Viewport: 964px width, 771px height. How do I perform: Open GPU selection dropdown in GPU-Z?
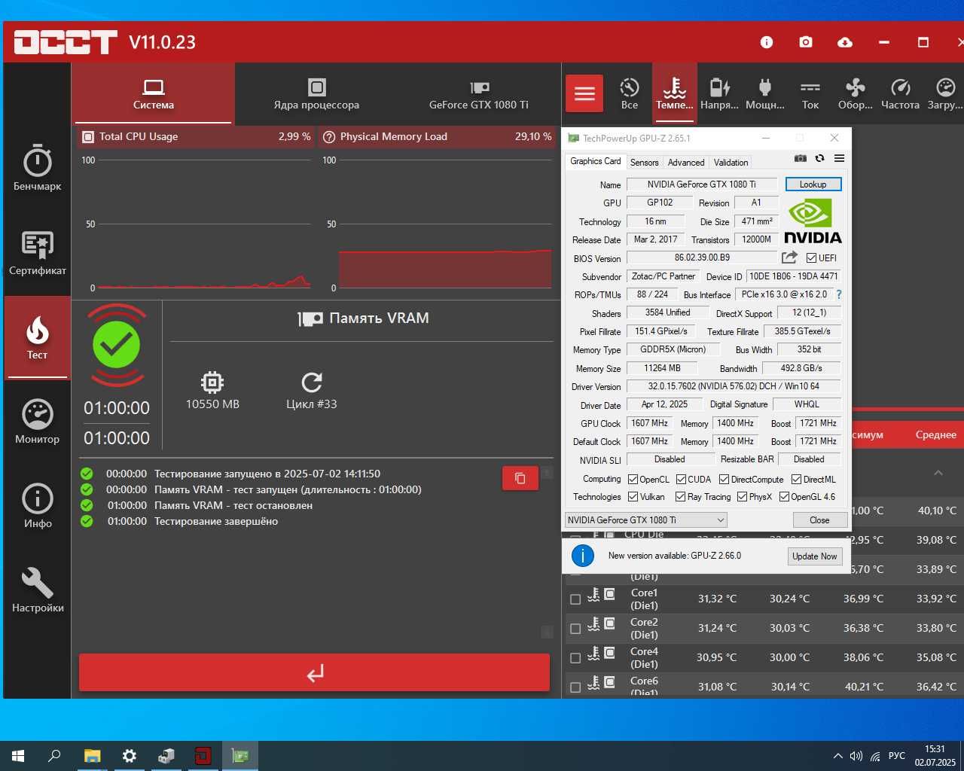646,520
